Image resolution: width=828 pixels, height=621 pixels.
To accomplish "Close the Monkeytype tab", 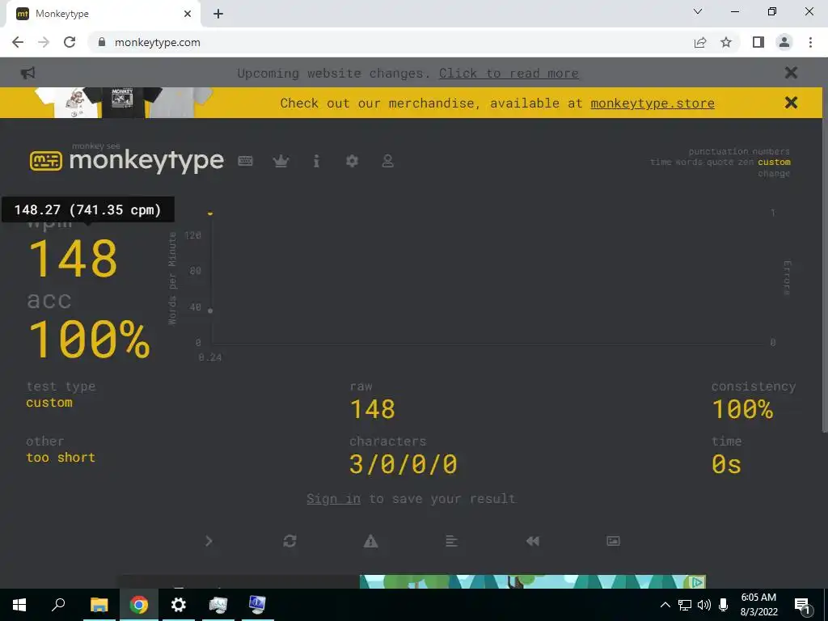I will (x=188, y=14).
